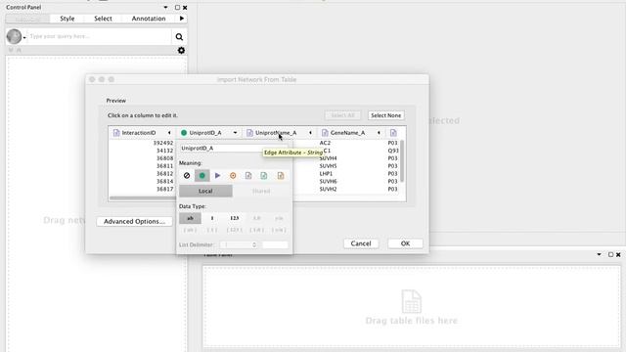Screen dimensions: 626x352
Task: Switch to the first Control Panel tab
Action: coord(27,19)
